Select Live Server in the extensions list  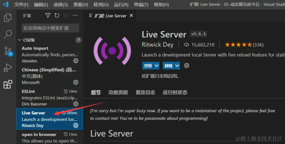[50, 119]
